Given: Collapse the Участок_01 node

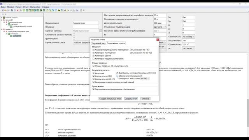Looking at the screenshot, I should [7, 24].
